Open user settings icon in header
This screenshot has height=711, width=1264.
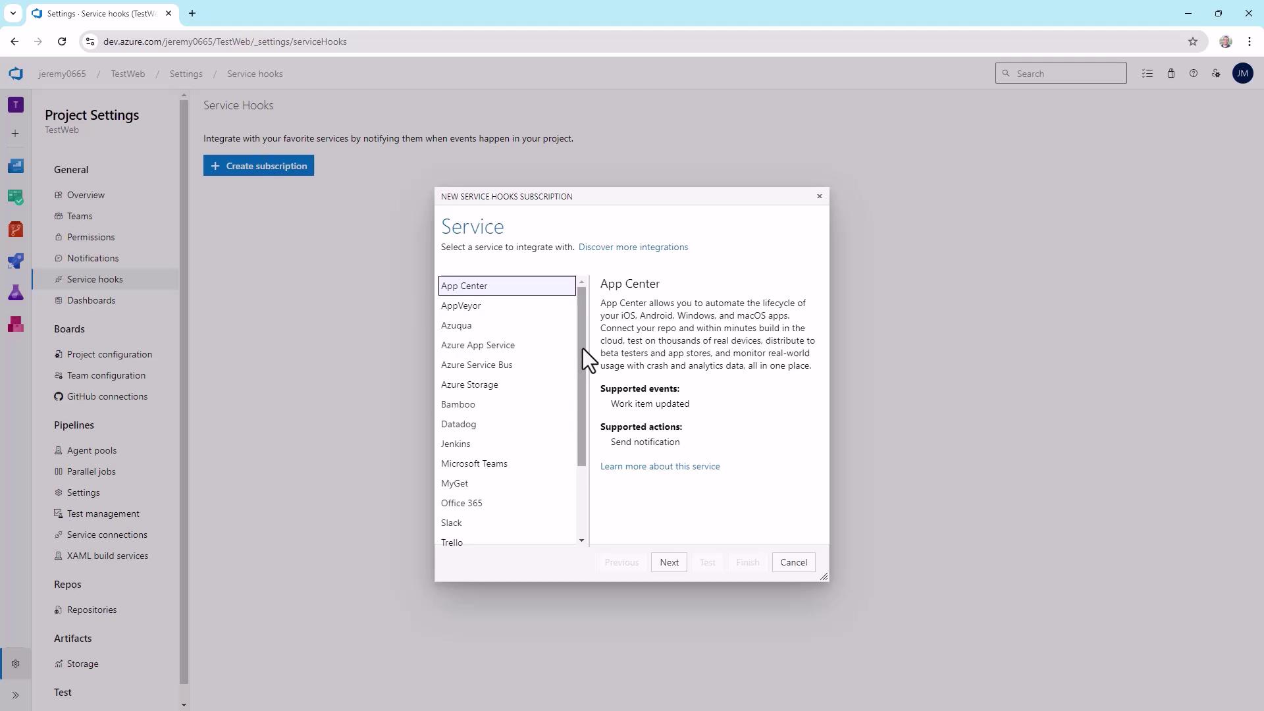1216,74
